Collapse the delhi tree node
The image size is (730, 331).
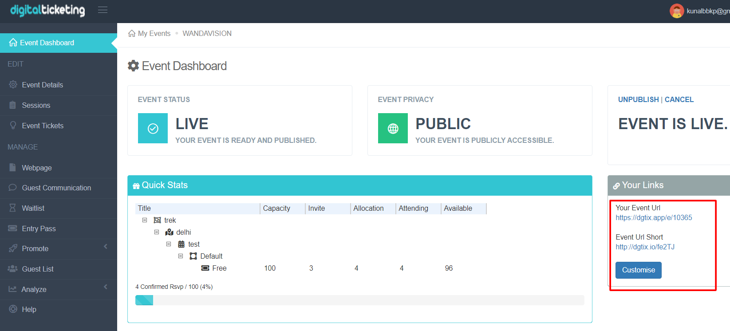[x=157, y=232]
